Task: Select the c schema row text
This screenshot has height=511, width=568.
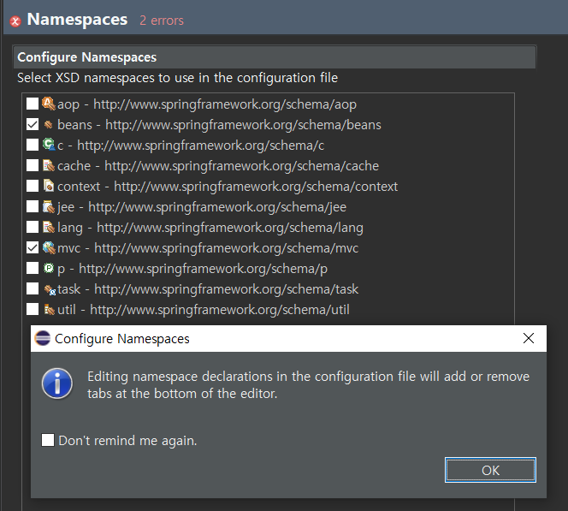Action: [x=191, y=146]
